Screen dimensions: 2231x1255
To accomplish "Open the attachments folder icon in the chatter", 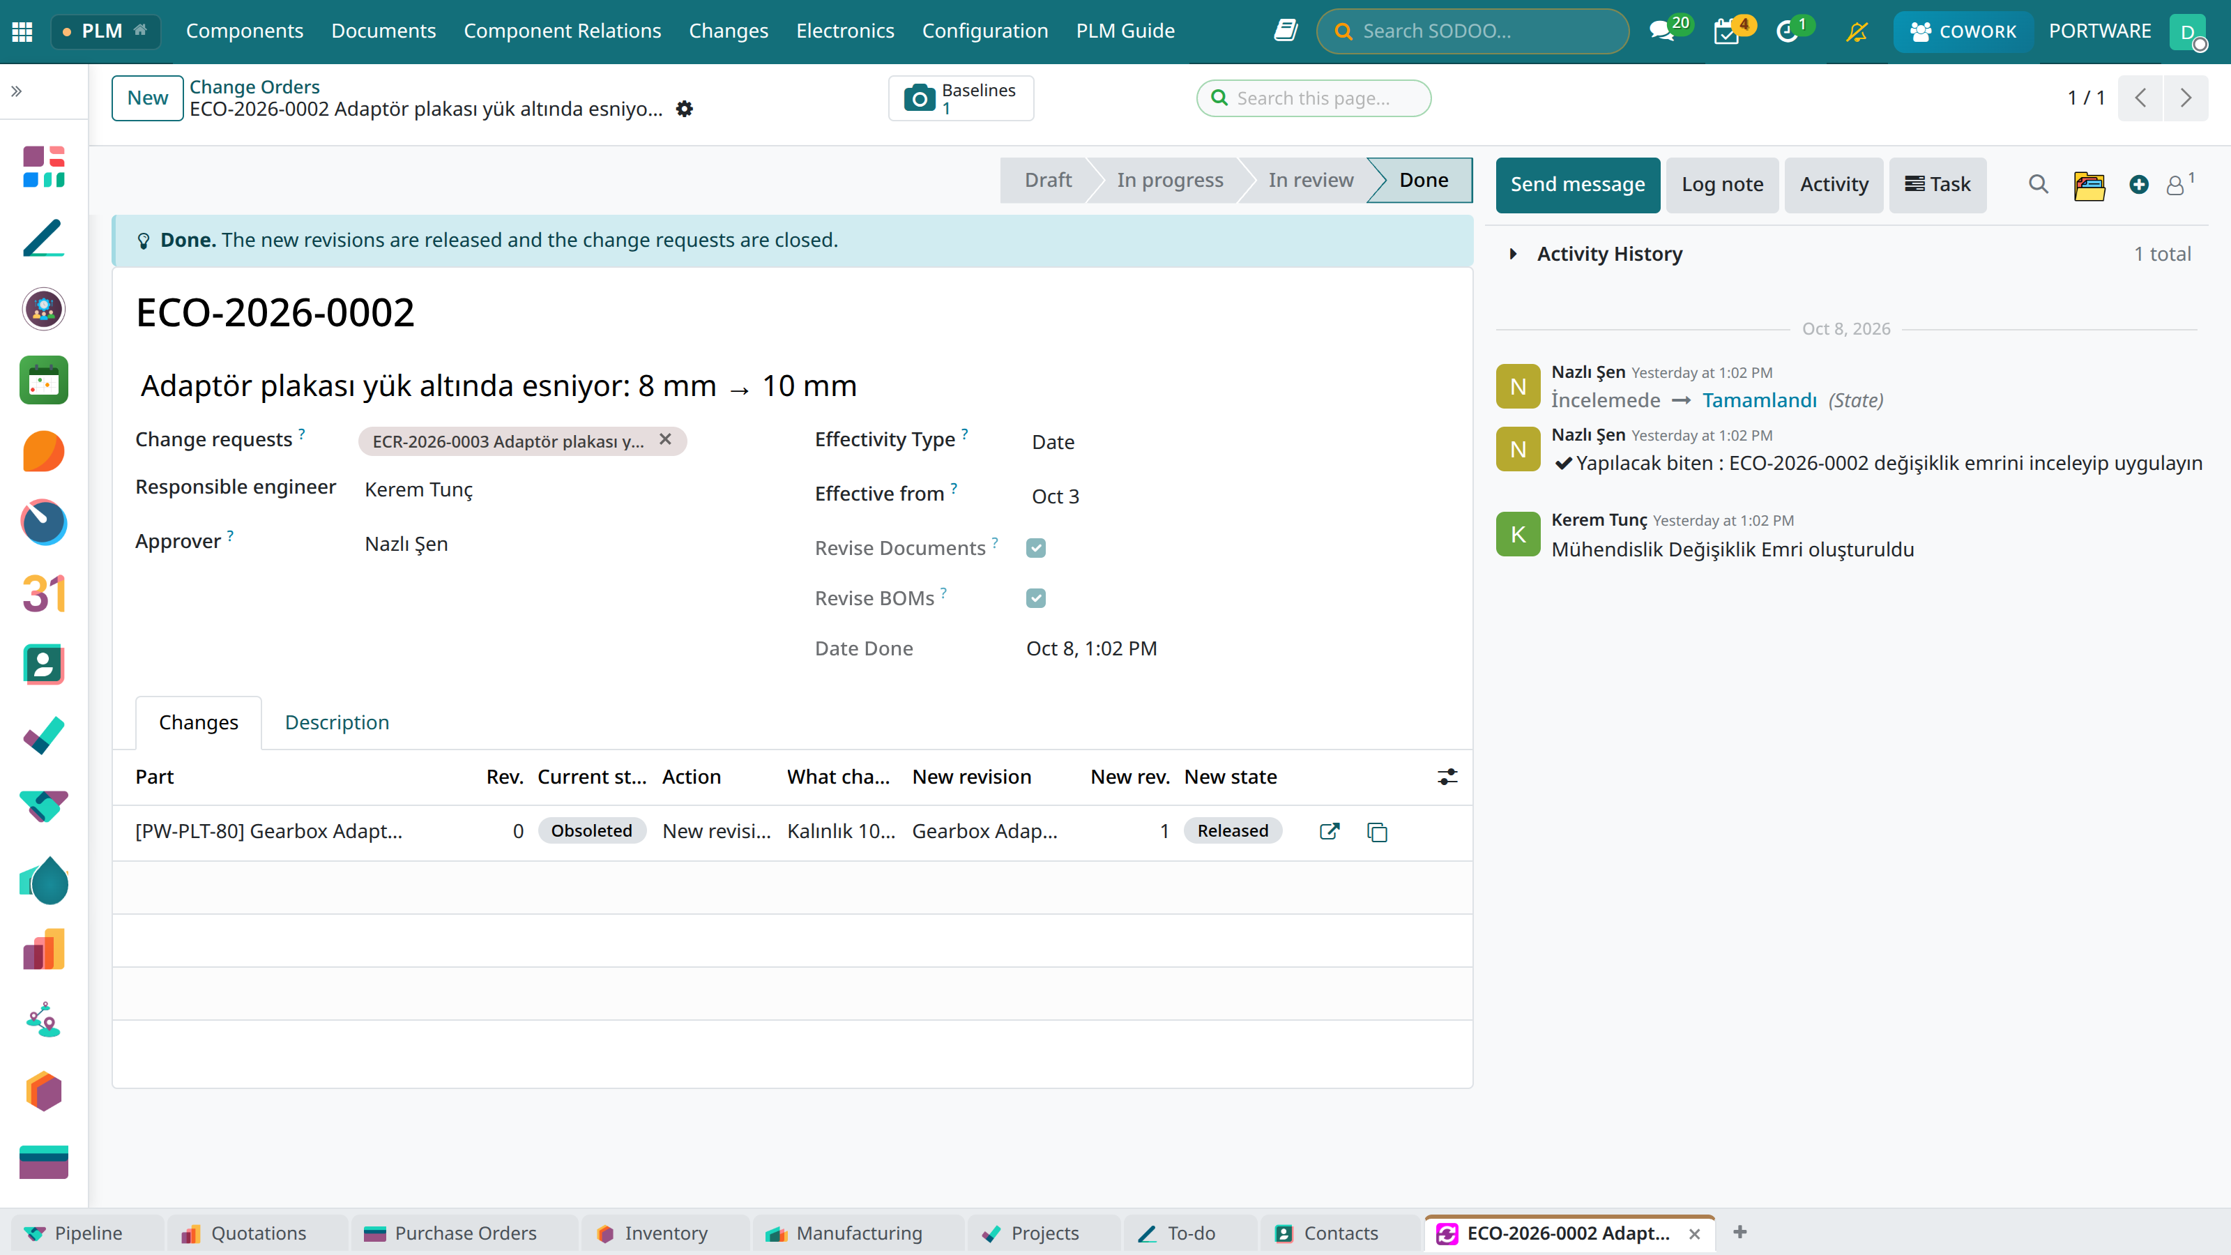I will click(2090, 185).
